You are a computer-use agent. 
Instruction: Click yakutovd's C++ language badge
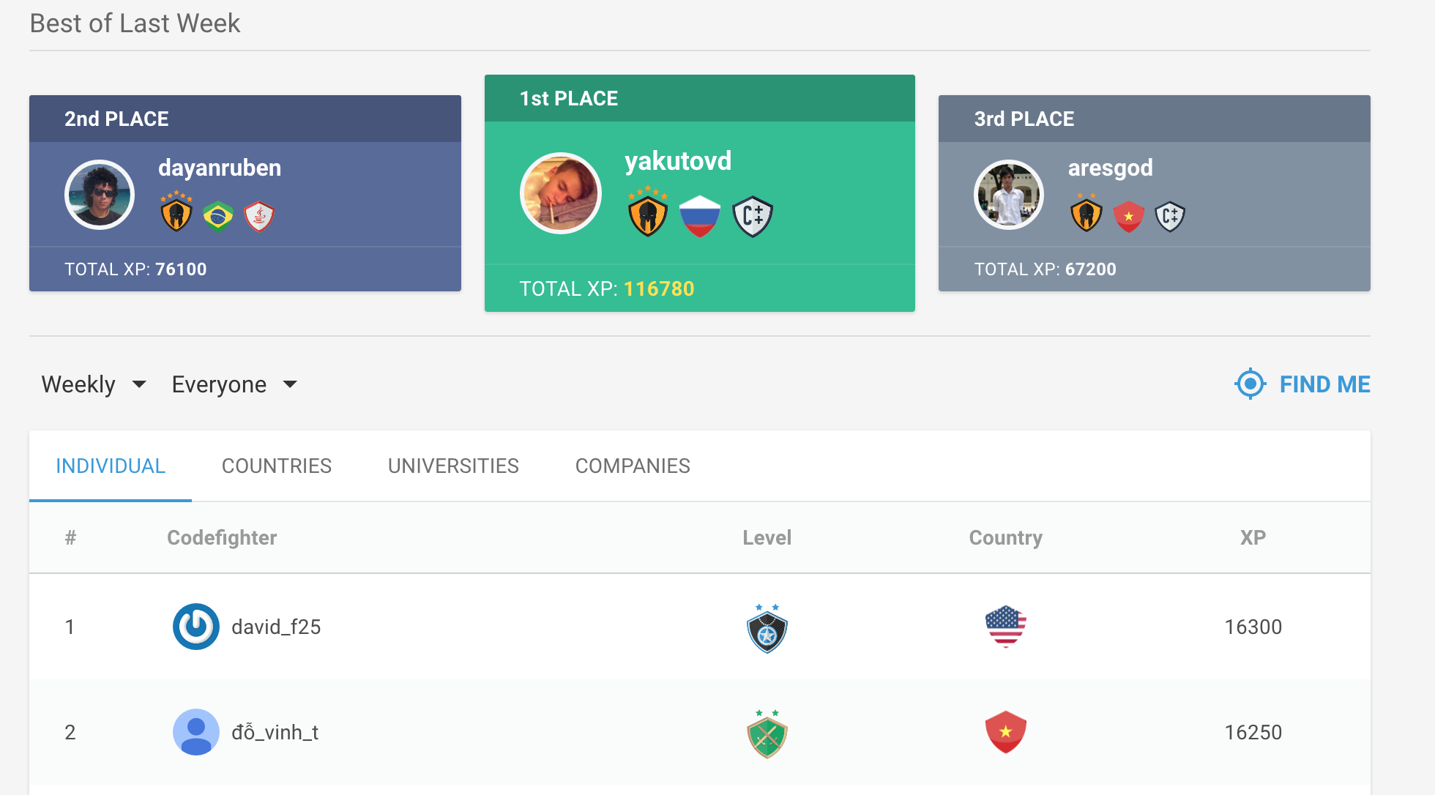click(753, 217)
